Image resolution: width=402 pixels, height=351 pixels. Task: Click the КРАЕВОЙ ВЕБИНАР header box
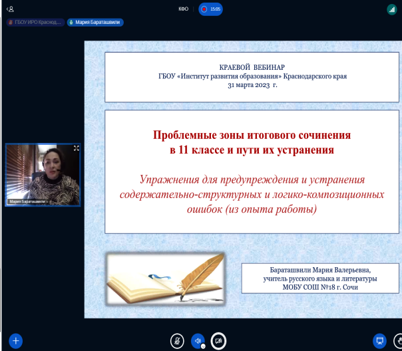pos(252,76)
